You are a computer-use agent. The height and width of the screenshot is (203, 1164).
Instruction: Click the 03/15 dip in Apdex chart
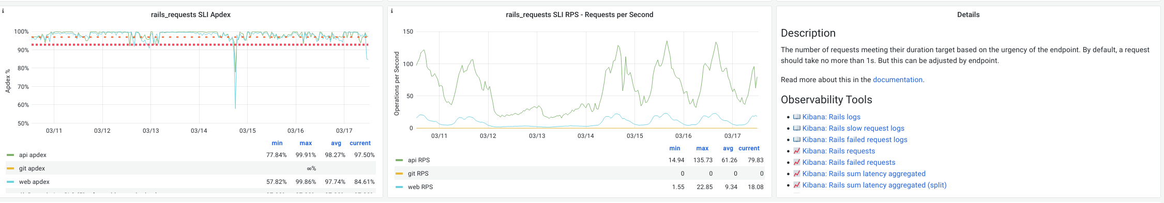[235, 107]
